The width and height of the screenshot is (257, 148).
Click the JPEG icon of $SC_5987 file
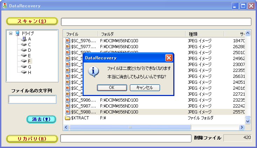point(68,106)
